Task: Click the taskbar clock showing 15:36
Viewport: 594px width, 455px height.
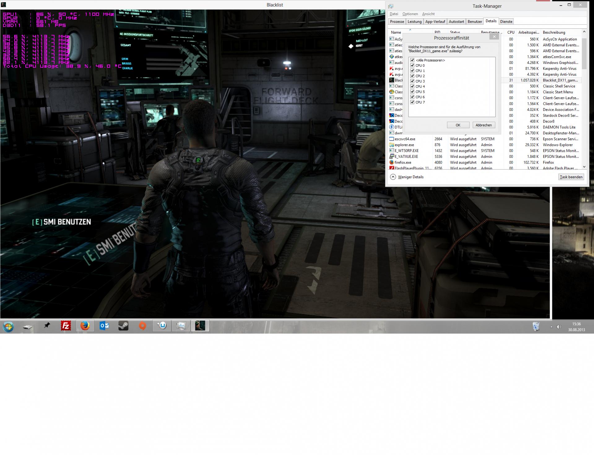Action: click(x=576, y=327)
